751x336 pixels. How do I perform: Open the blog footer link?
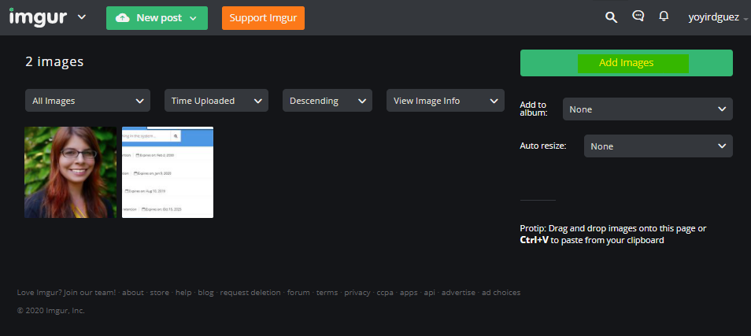click(205, 293)
